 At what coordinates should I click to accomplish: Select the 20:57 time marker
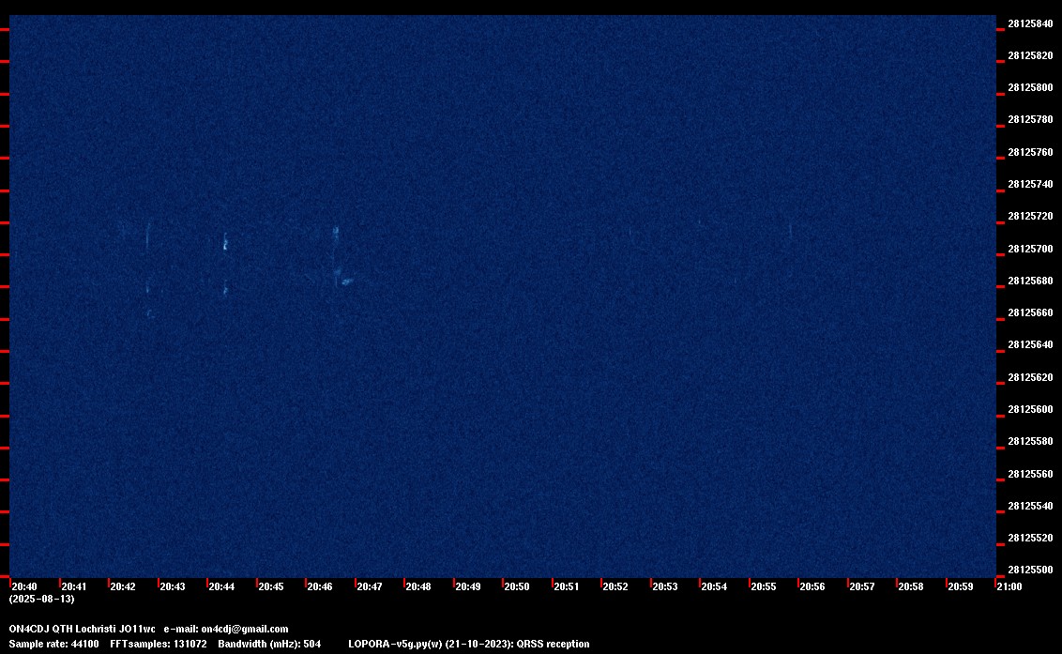[861, 586]
